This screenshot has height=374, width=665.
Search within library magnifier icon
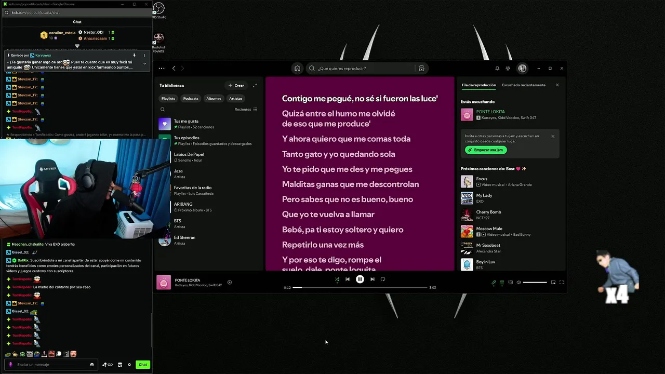coord(163,110)
